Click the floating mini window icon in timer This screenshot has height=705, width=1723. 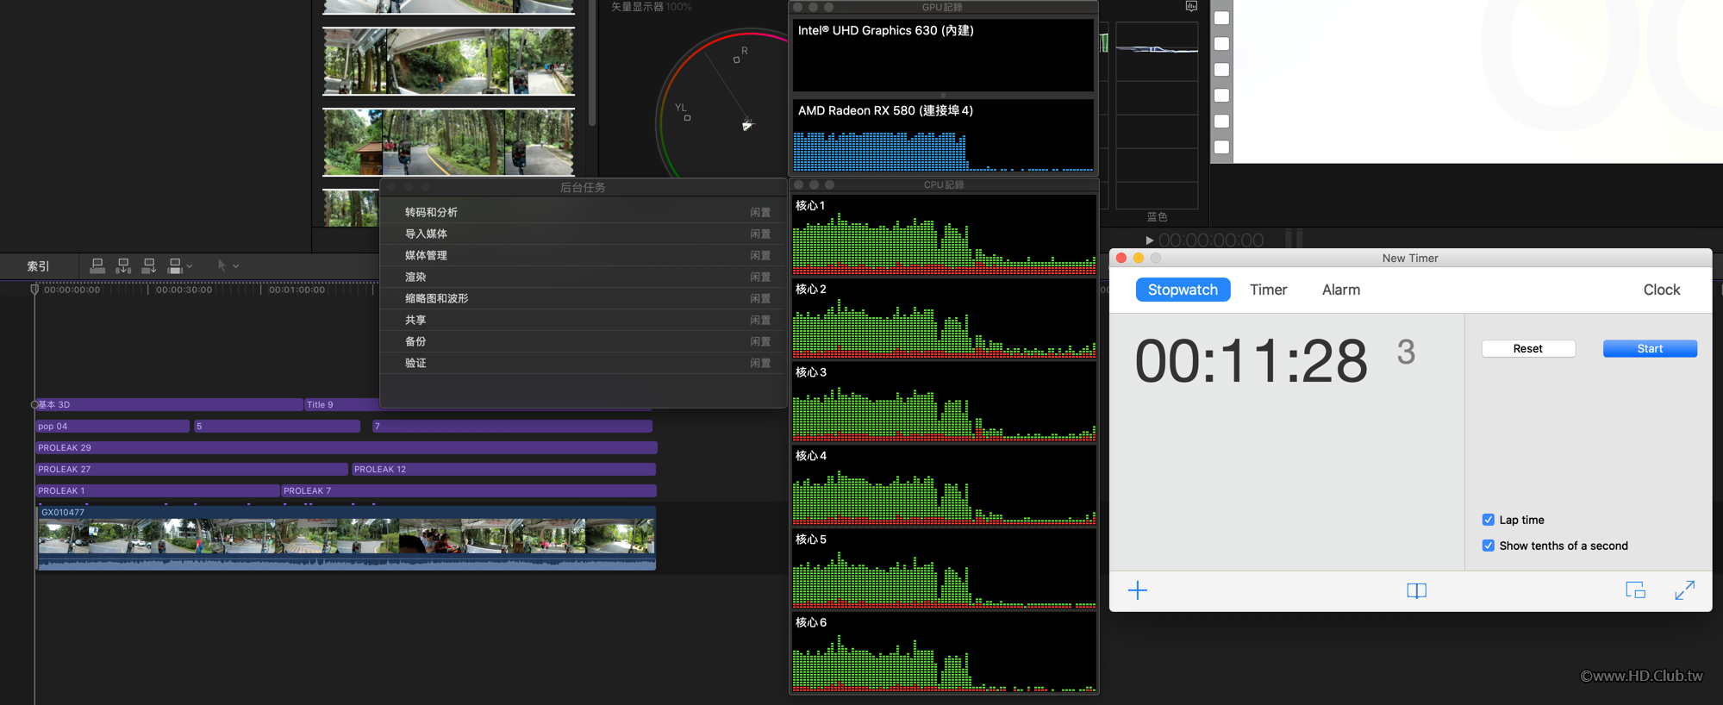(1635, 590)
